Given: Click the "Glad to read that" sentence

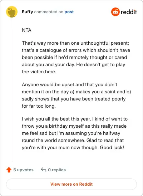Looking at the screenshot, I should pyautogui.click(x=105, y=140).
